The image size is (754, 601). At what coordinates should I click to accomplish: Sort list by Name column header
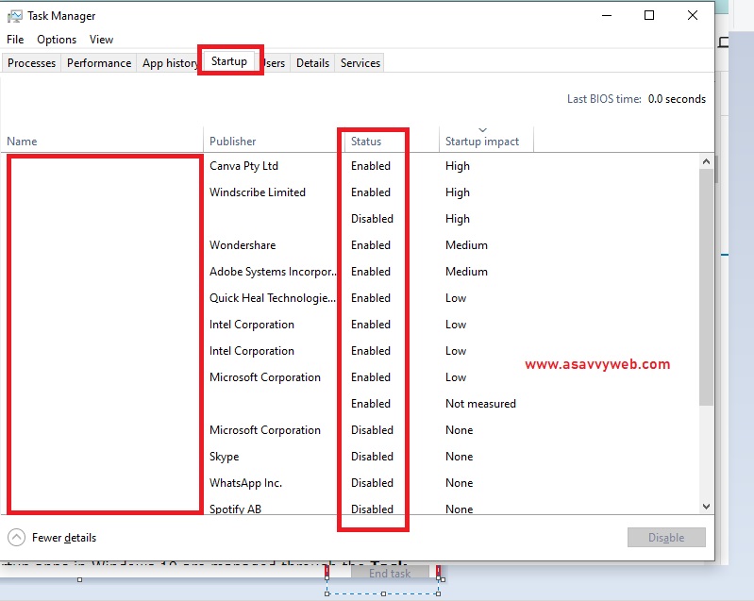[x=22, y=142]
